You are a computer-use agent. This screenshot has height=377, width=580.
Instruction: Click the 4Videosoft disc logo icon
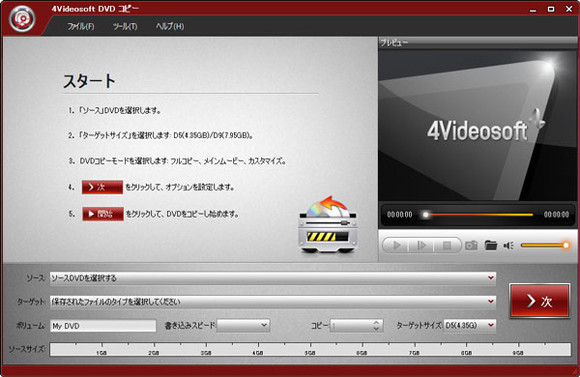click(x=22, y=18)
